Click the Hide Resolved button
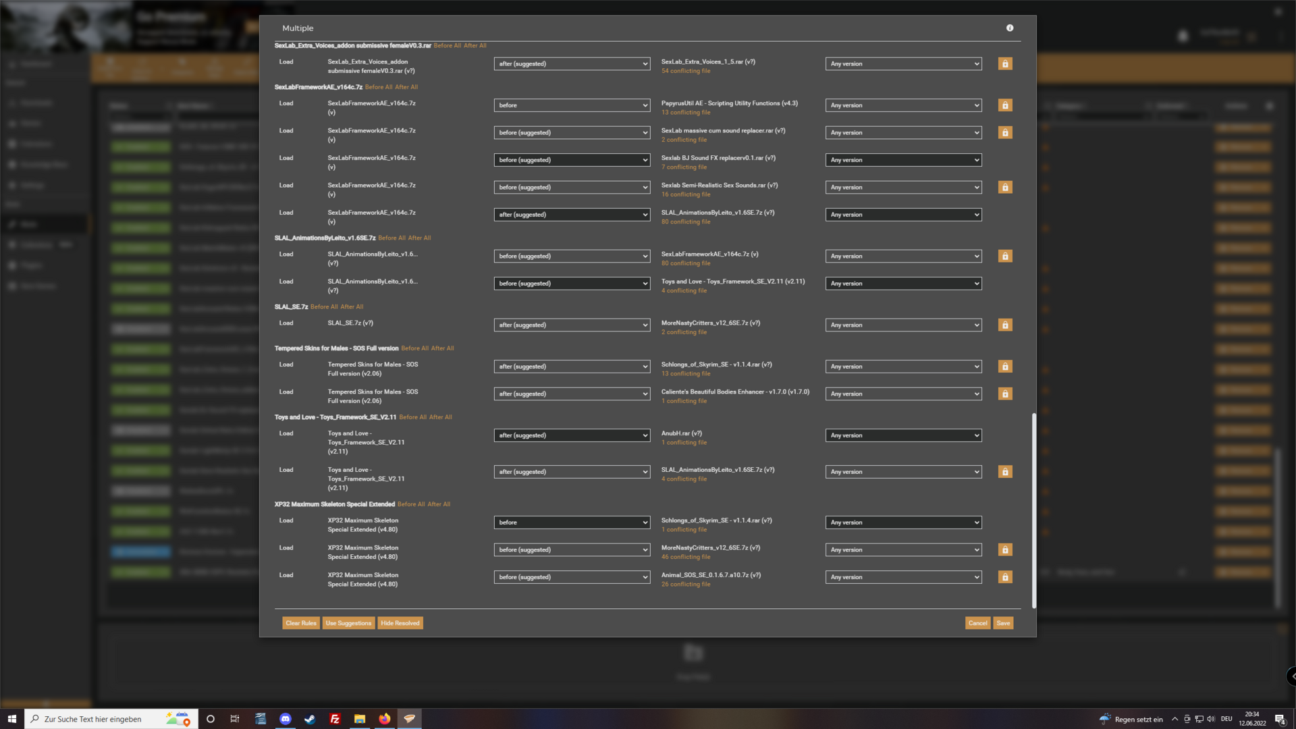1296x729 pixels. [x=400, y=623]
